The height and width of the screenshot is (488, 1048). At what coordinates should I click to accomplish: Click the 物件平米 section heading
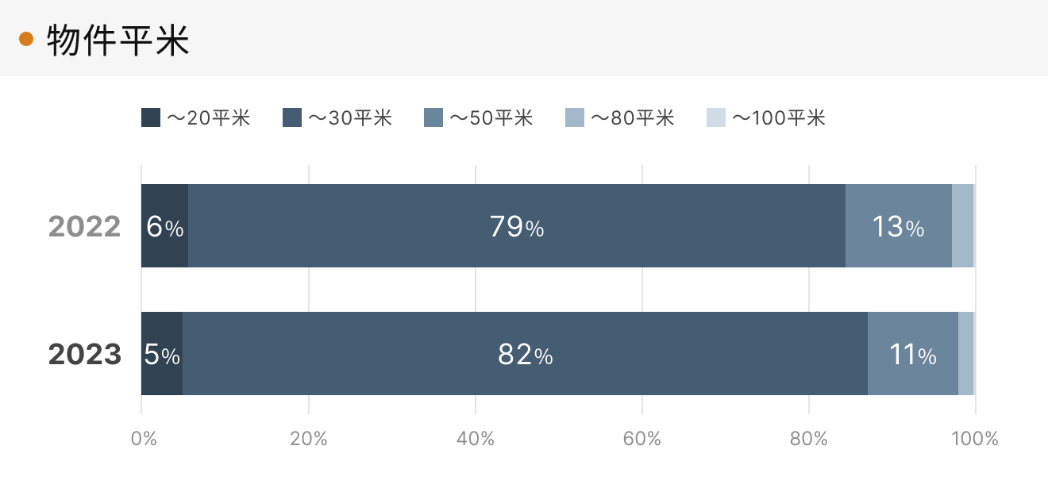coord(118,40)
